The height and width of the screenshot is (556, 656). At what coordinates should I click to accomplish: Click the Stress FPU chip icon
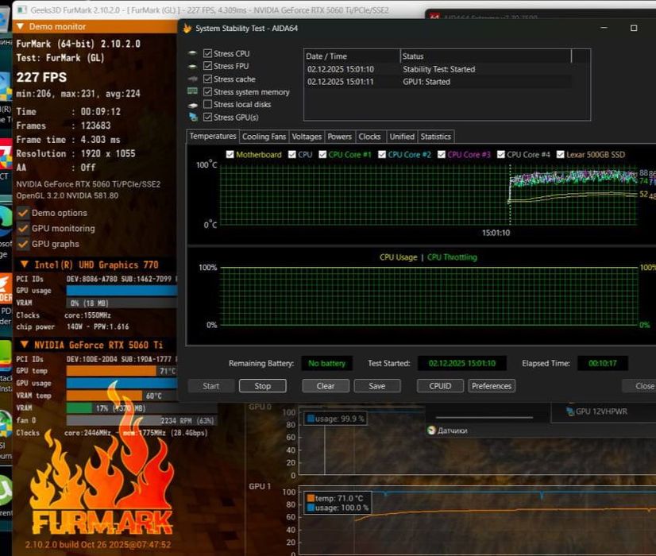click(x=192, y=66)
